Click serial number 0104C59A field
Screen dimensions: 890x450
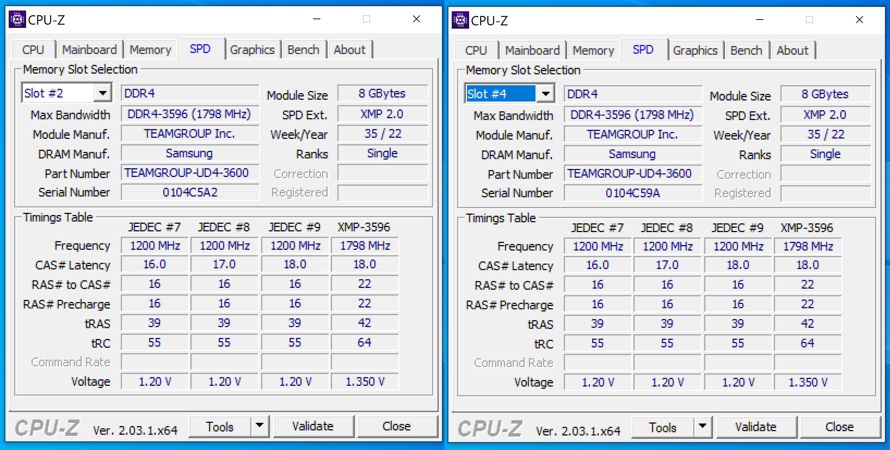(x=633, y=193)
